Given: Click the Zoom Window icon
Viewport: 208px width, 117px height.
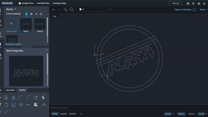Looking at the screenshot, I should coord(71,9).
